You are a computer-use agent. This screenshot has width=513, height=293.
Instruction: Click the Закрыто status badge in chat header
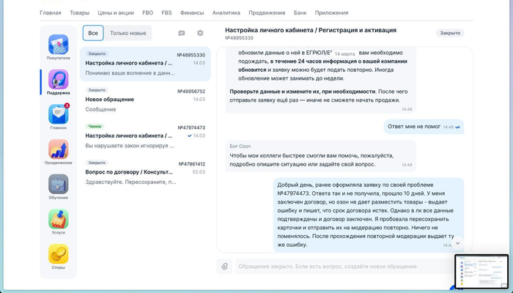point(449,33)
